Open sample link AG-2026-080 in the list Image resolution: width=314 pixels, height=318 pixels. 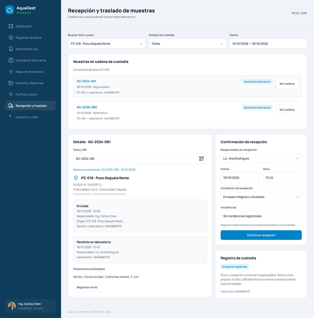pos(87,107)
